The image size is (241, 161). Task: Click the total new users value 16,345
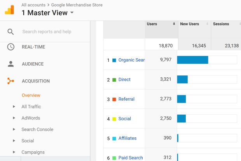[199, 45]
